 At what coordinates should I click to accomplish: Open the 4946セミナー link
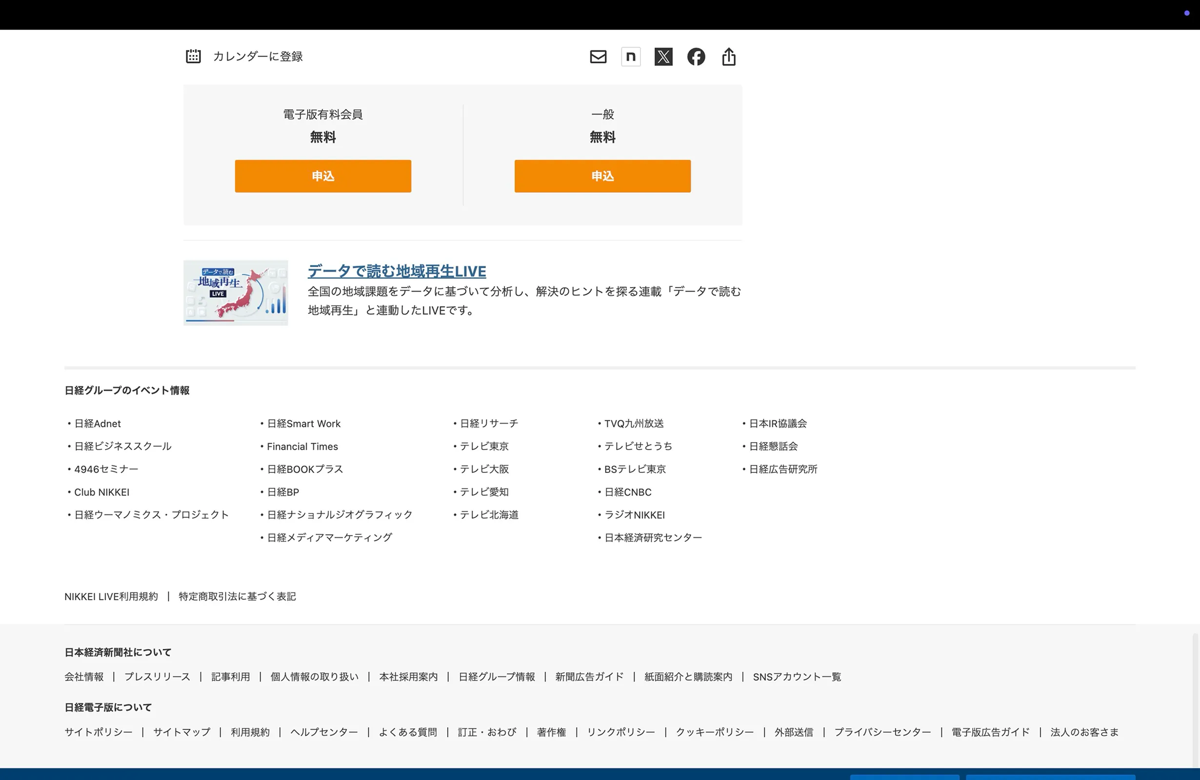pos(106,469)
